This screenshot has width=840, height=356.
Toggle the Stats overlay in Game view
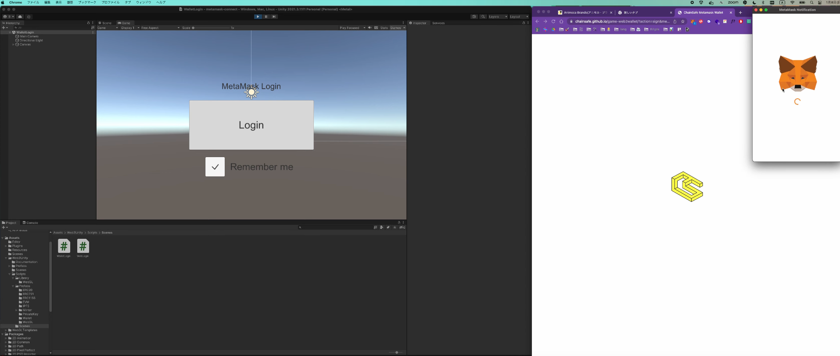384,28
